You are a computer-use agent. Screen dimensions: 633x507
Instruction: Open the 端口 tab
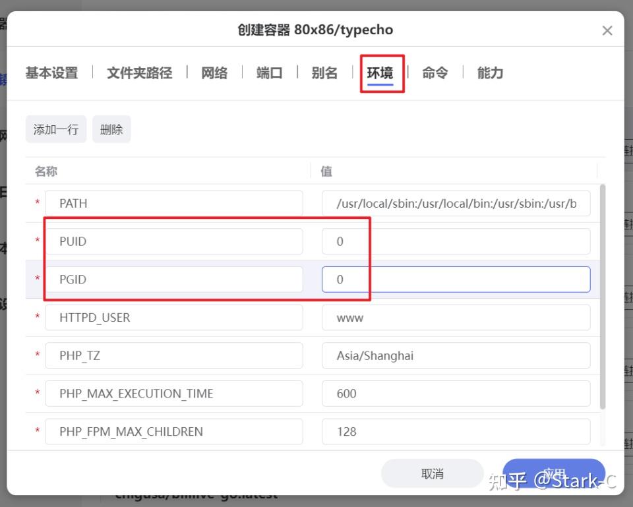268,73
